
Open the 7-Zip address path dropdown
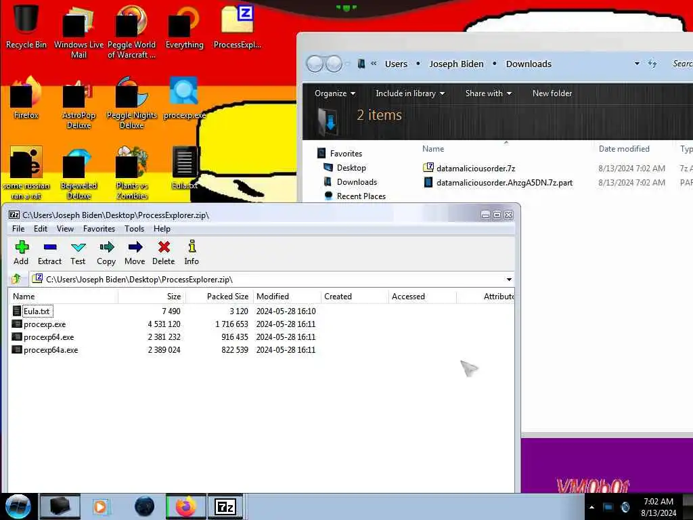coord(509,280)
